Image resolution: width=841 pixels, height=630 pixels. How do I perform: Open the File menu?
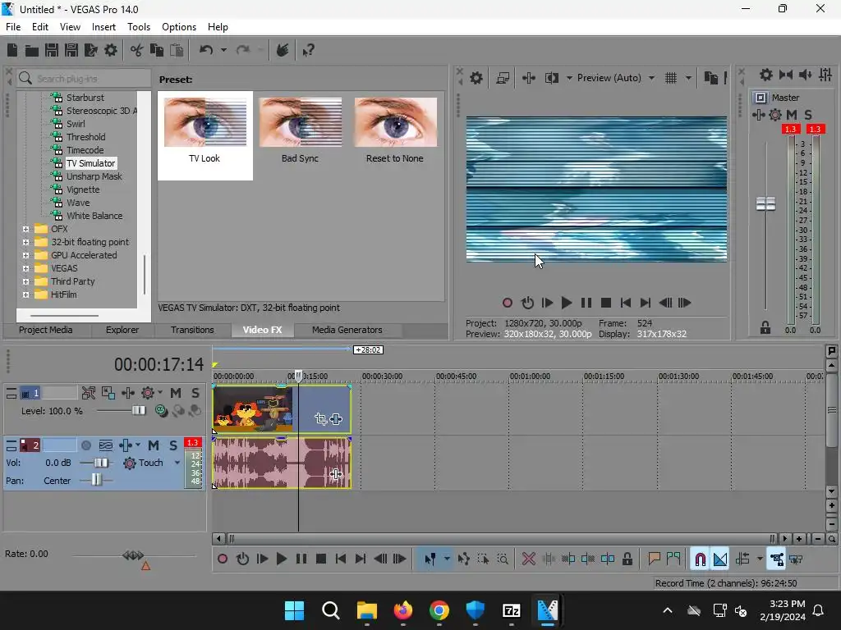click(13, 27)
